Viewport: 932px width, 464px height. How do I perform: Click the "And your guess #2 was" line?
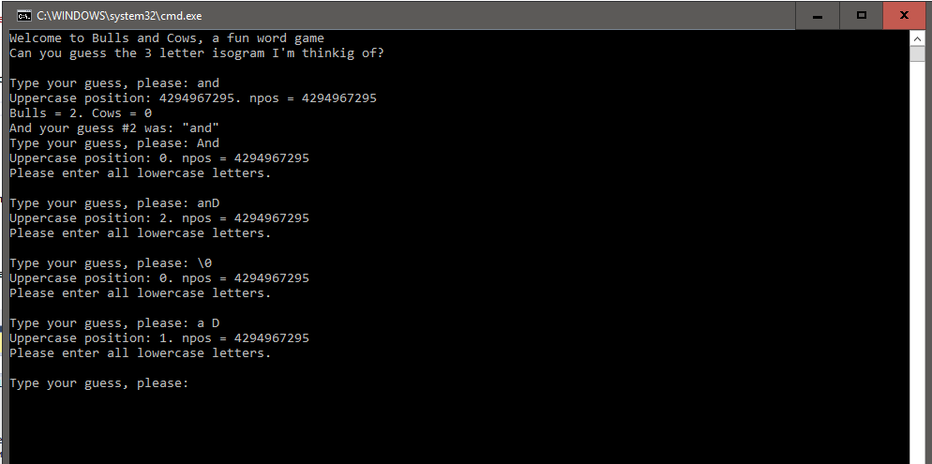pyautogui.click(x=114, y=128)
